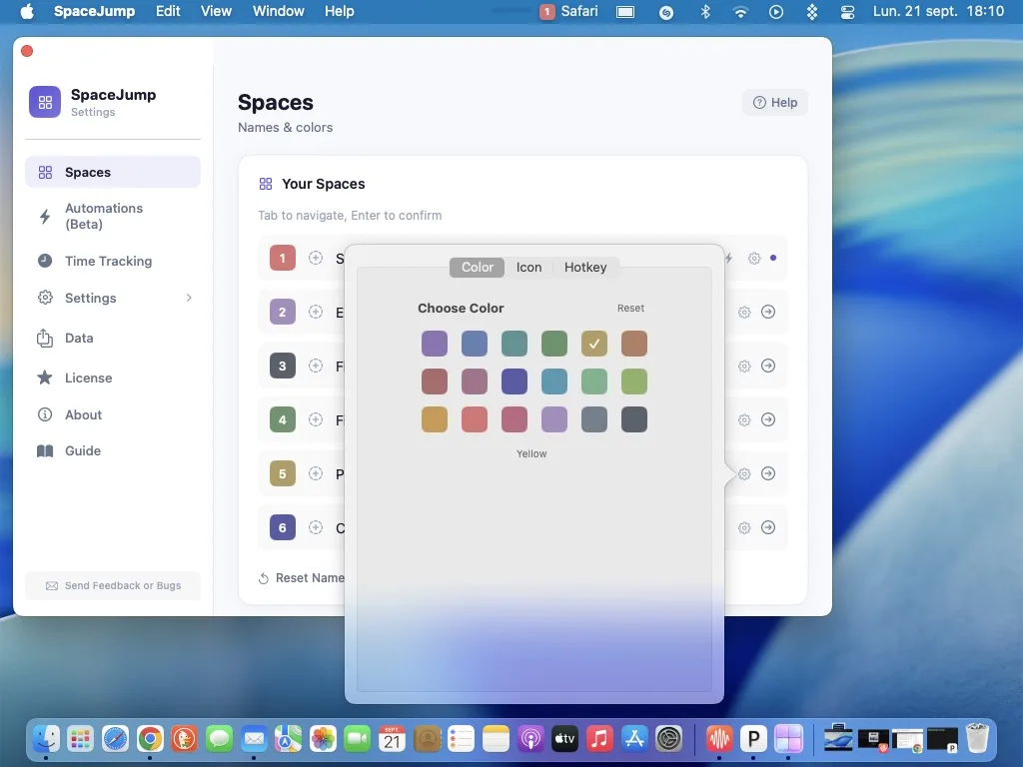Open the Guide section
Screen dimensions: 1023x767
click(112, 450)
